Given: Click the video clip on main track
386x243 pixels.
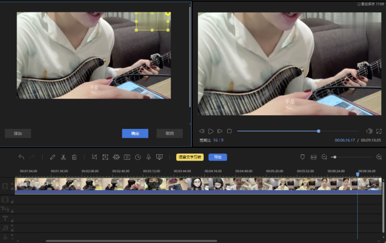Looking at the screenshot, I should tap(198, 186).
